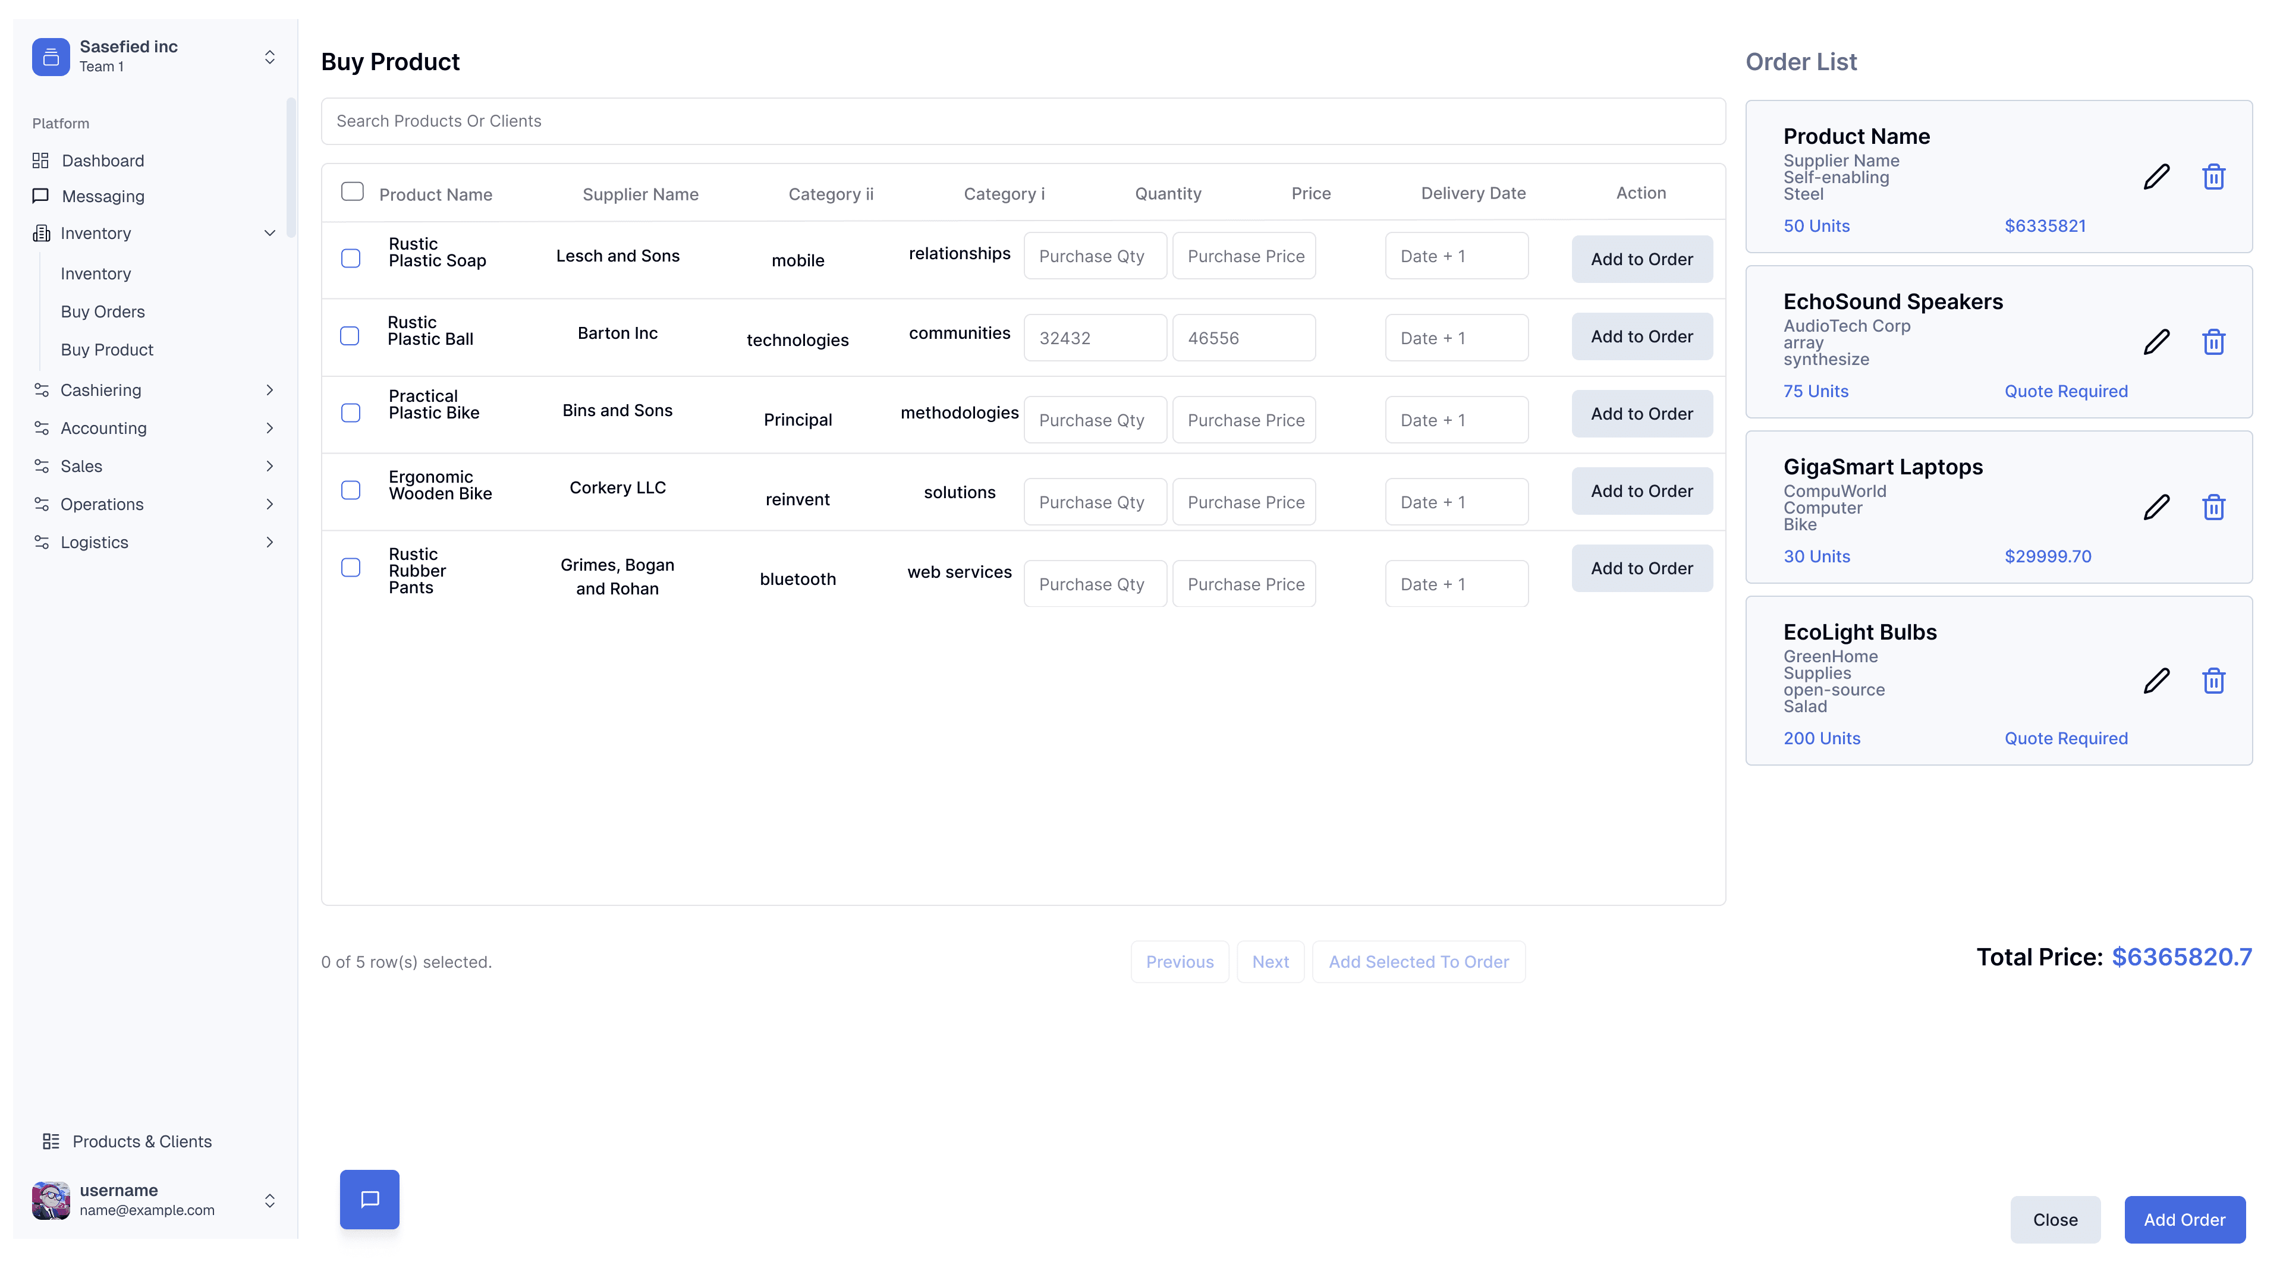Click the trash icon on the EcoLight Bulbs card
Screen dimensions: 2283x1284
tap(2213, 681)
